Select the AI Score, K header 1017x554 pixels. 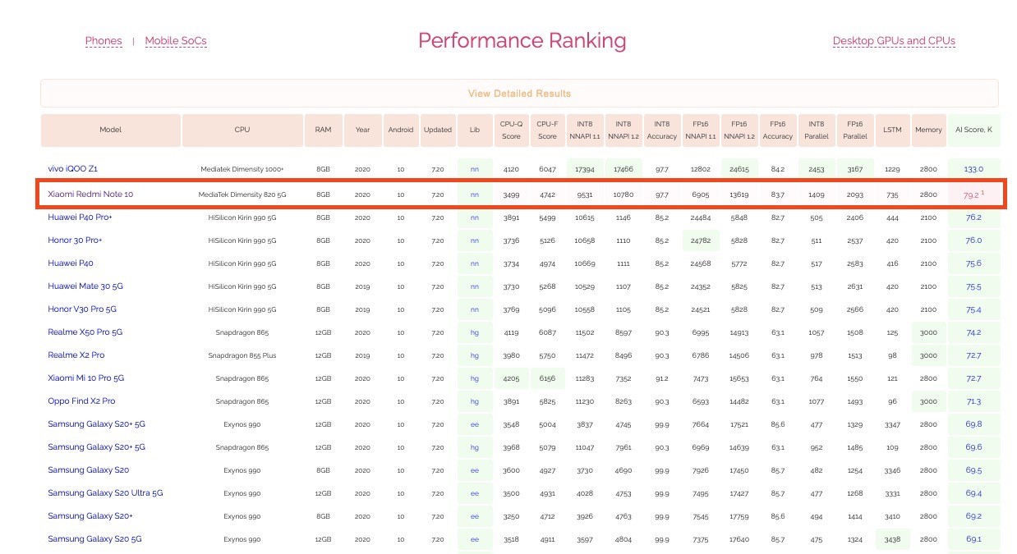pos(973,130)
